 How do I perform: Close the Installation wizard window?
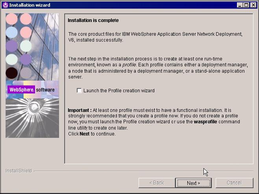253,5
